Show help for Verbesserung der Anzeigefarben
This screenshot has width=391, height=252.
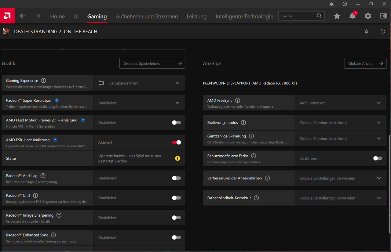pyautogui.click(x=267, y=178)
